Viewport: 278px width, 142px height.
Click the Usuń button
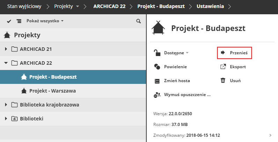(231, 80)
